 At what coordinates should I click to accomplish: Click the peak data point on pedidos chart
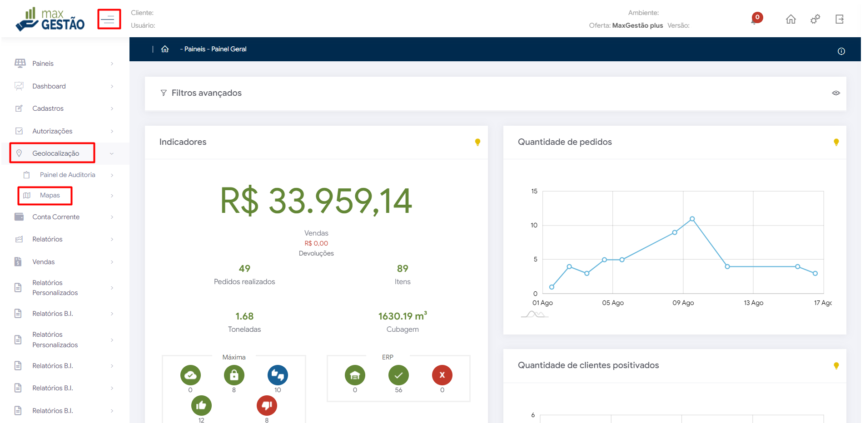692,219
